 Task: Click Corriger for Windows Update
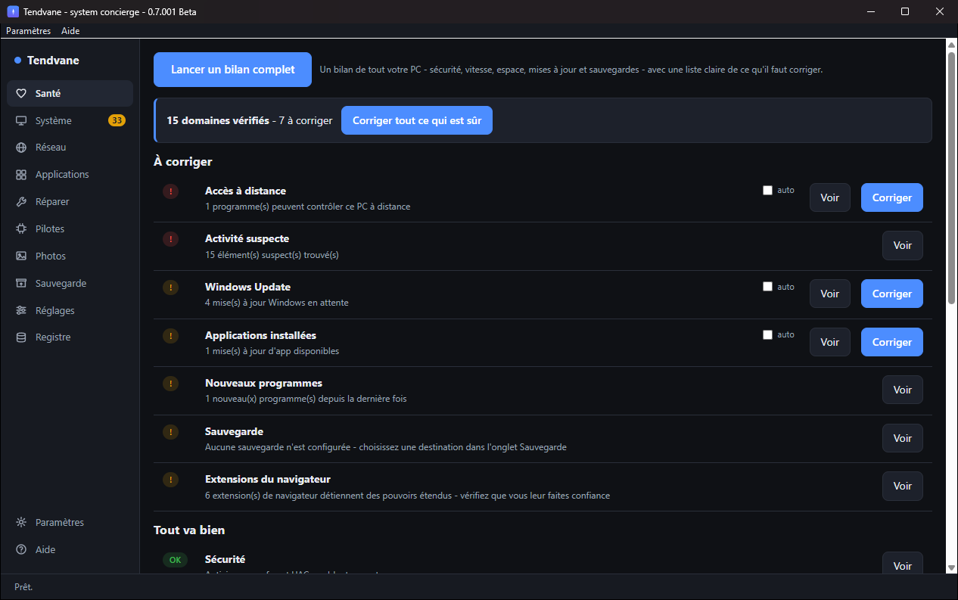pos(892,294)
